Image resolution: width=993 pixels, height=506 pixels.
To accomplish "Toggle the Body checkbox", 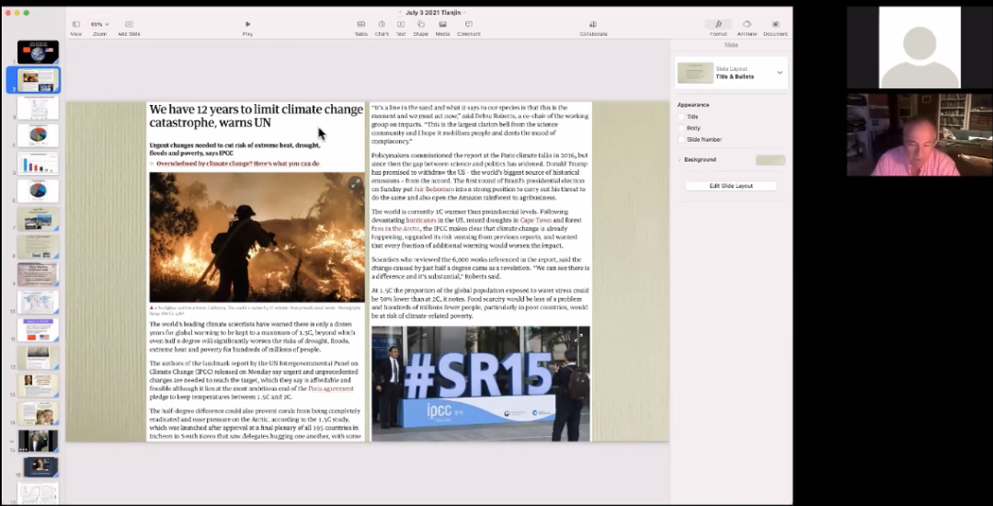I will tap(681, 128).
